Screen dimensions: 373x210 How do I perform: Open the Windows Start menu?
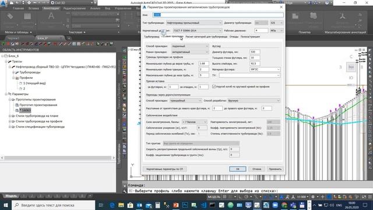tap(5, 205)
